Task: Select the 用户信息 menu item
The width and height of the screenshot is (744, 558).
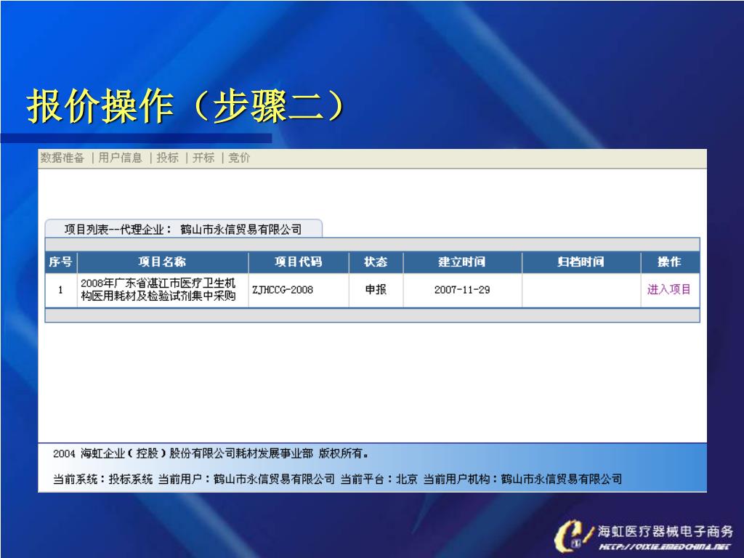Action: pyautogui.click(x=120, y=158)
